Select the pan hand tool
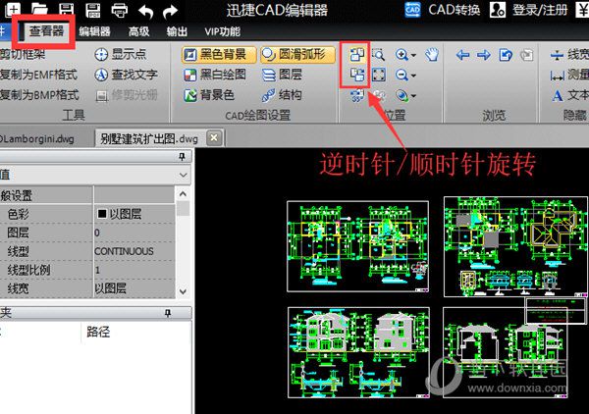The width and height of the screenshot is (589, 414). (432, 55)
